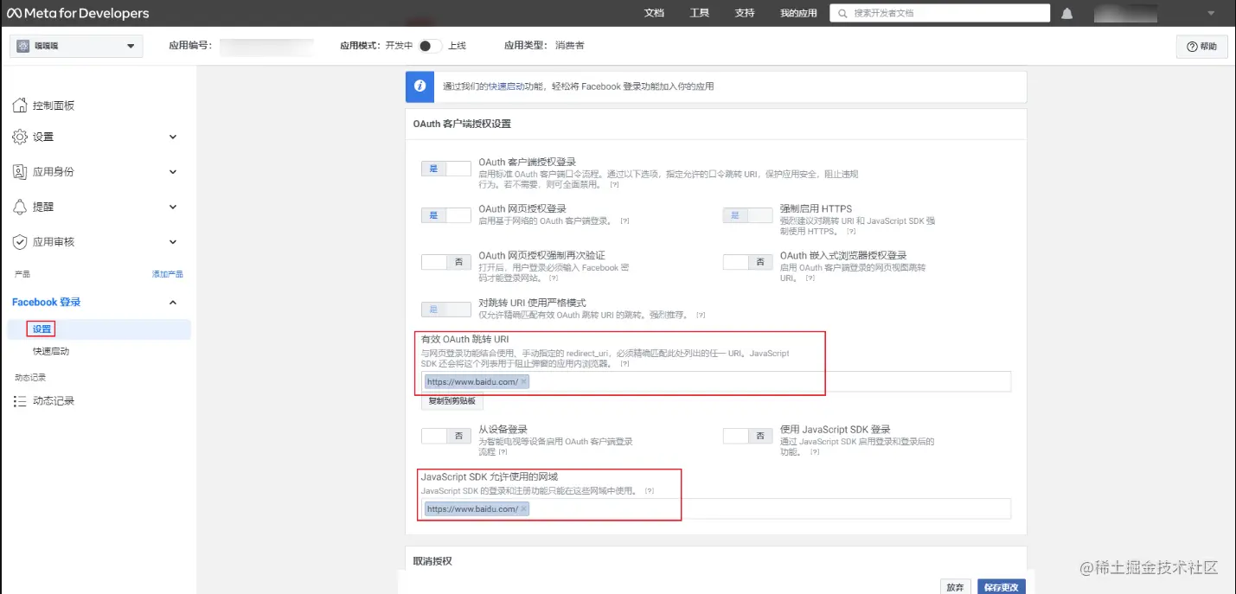
Task: Click the 添加产品 link
Action: 168,274
